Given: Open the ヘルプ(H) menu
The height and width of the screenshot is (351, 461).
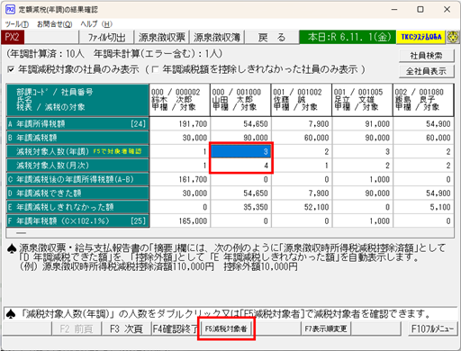Looking at the screenshot, I should 96,24.
